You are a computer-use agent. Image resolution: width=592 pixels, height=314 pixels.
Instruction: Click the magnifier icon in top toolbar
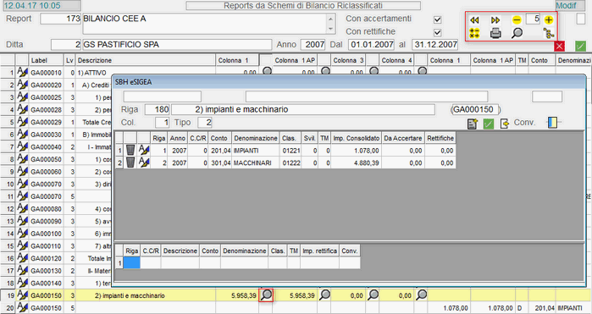click(x=517, y=33)
